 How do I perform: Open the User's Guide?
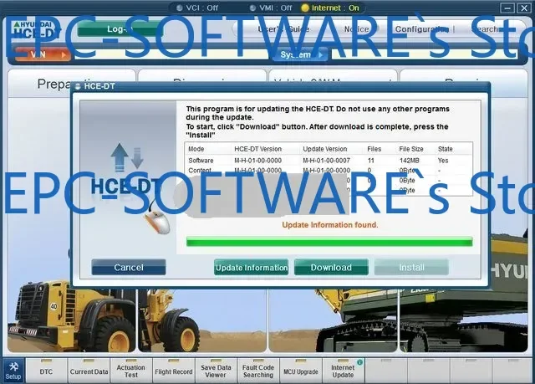point(283,29)
